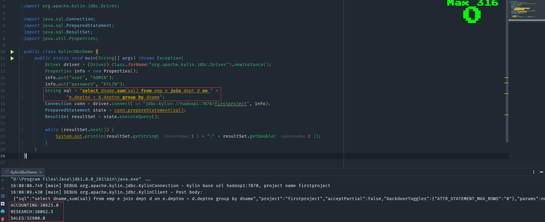
Task: Collapse the while loop code block
Action: (x=22, y=130)
